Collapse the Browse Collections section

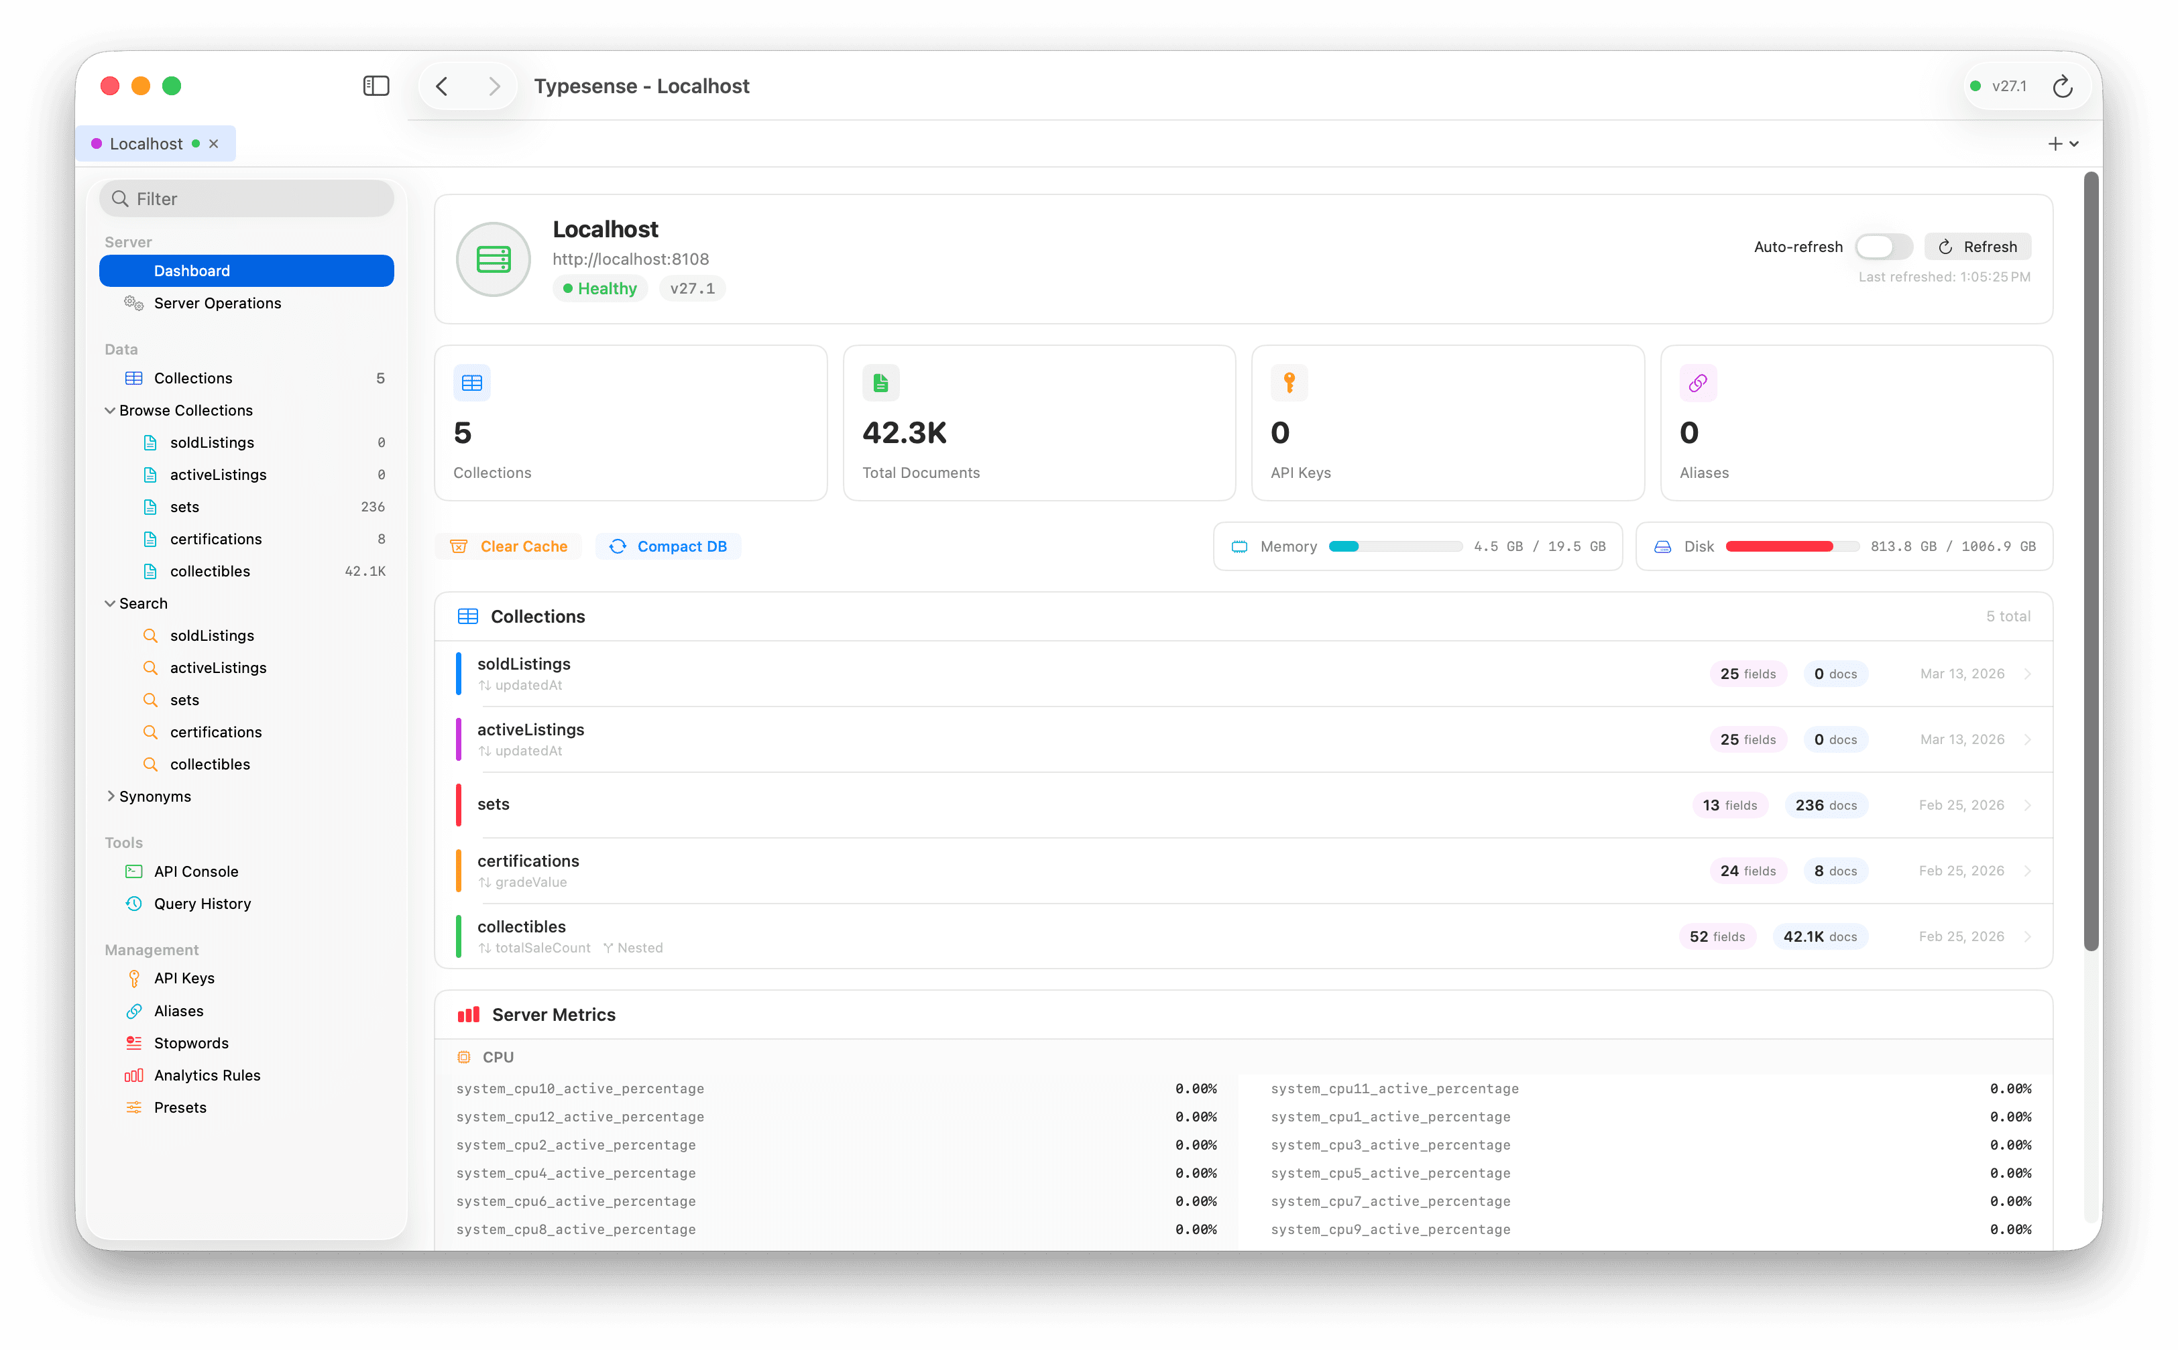click(x=110, y=410)
